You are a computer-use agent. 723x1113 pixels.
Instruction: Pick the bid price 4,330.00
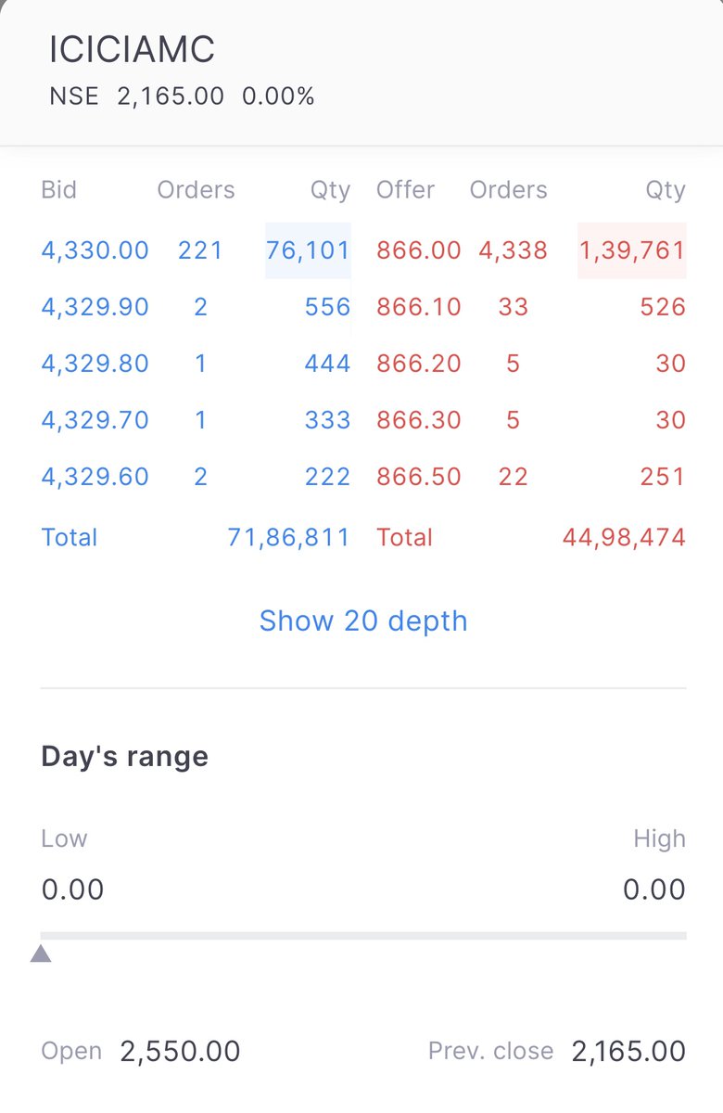[x=95, y=250]
